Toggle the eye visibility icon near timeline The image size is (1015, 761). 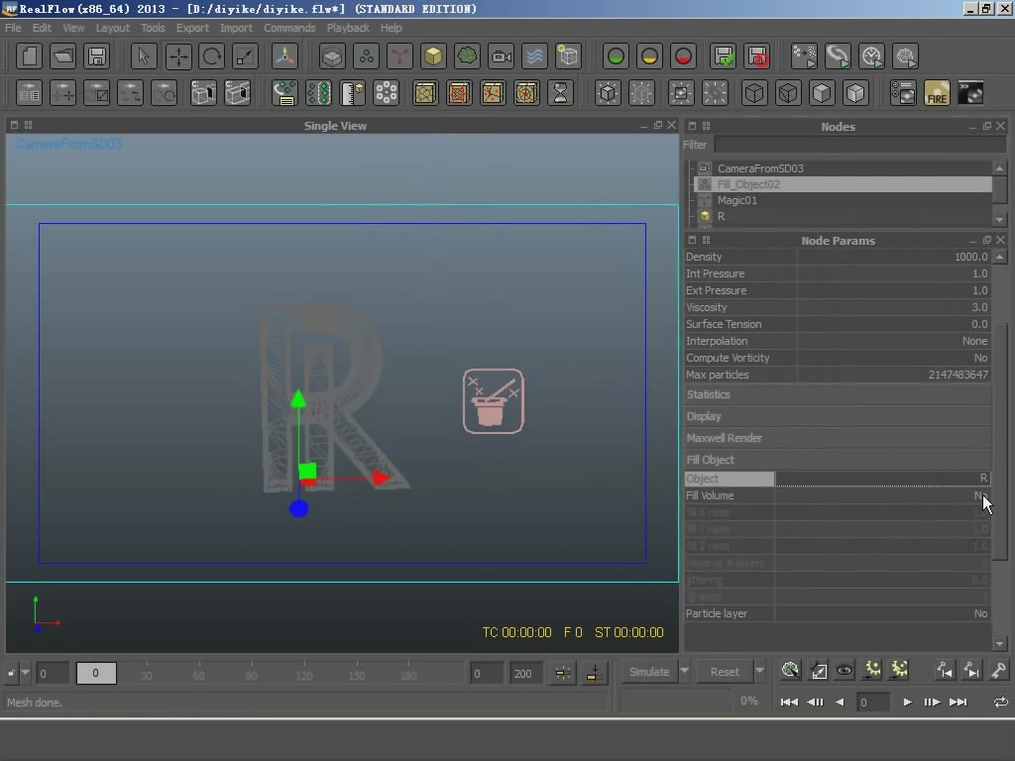(x=845, y=671)
